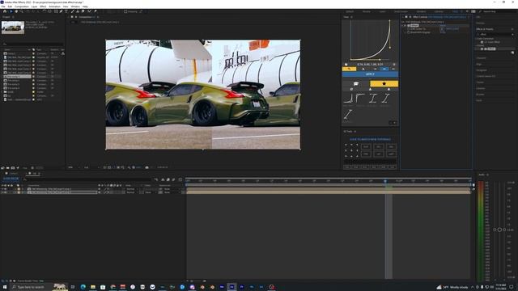Open File Explorer from the Windows taskbar

(93, 287)
